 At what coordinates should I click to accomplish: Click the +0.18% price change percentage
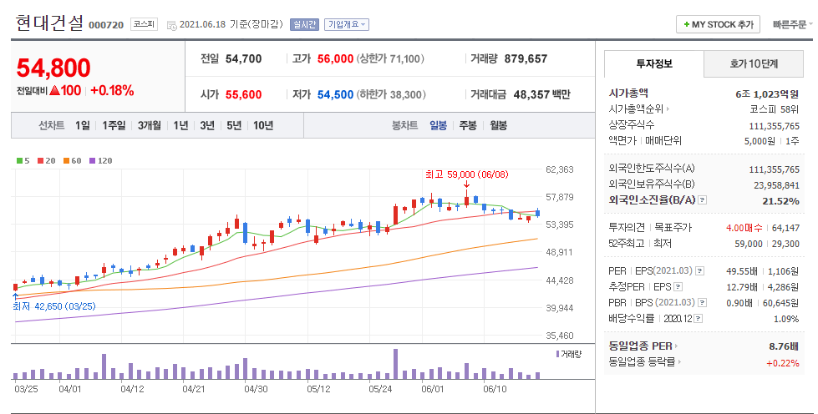[x=112, y=91]
